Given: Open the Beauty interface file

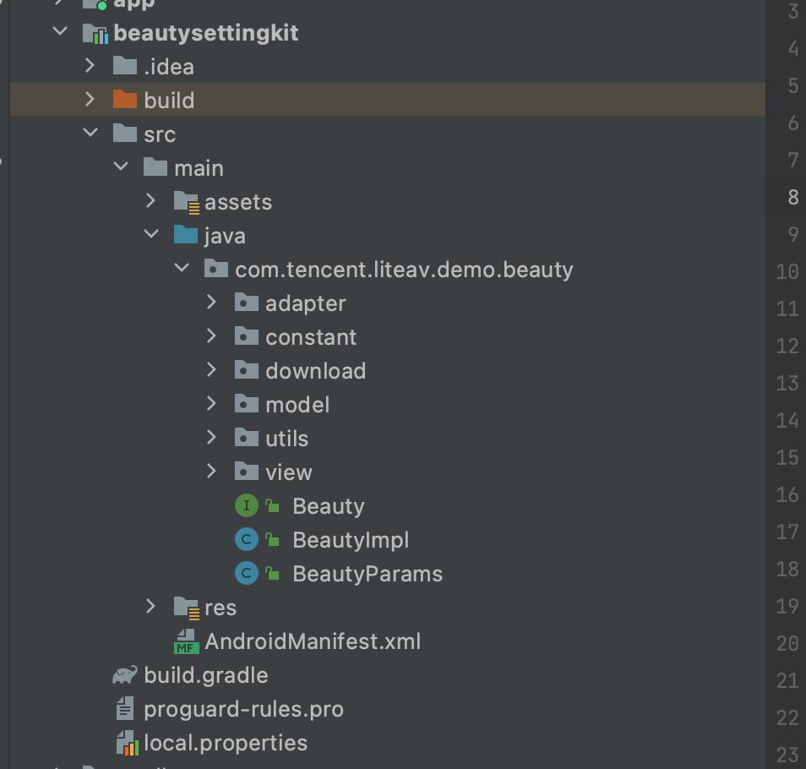Looking at the screenshot, I should [x=329, y=507].
